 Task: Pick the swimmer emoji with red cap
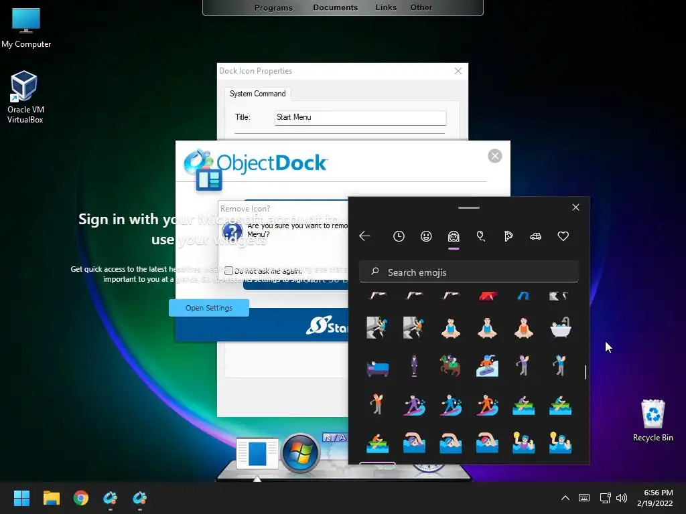[487, 443]
